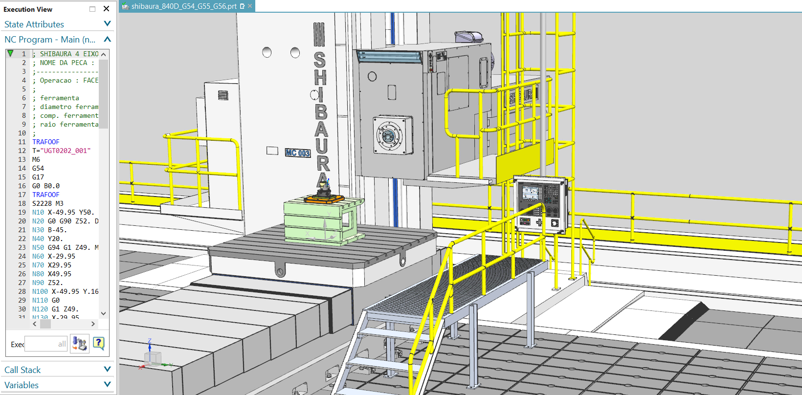Open the help question mark icon
Screen dimensions: 802x395
pos(98,344)
